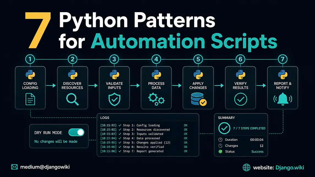
Task: Click the Python logo in the Verify Results card
Action: coord(240,75)
